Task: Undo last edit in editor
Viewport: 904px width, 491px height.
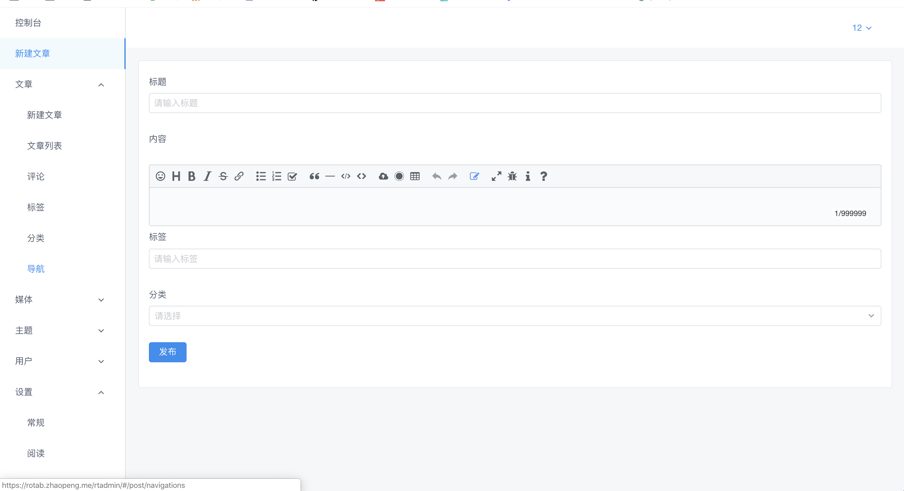Action: pos(437,176)
